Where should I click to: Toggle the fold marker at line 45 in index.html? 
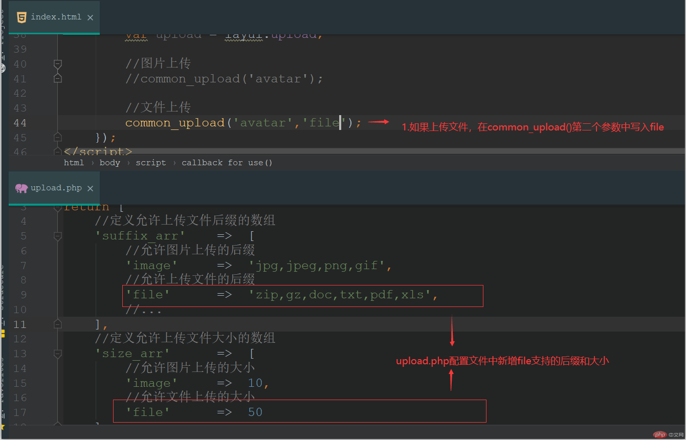(58, 138)
